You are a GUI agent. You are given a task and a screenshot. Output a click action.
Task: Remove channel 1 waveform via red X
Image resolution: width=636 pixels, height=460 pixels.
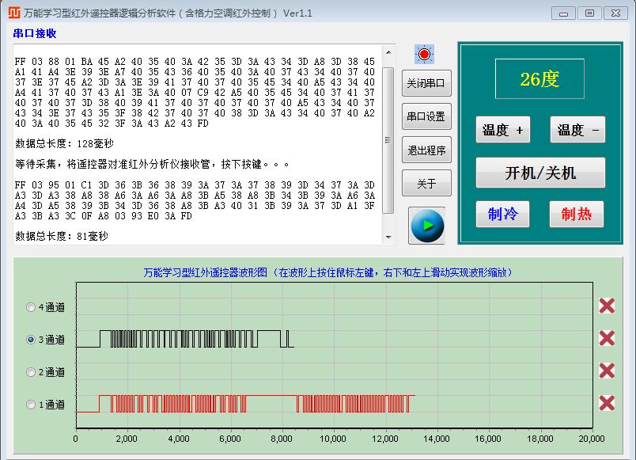tap(607, 403)
